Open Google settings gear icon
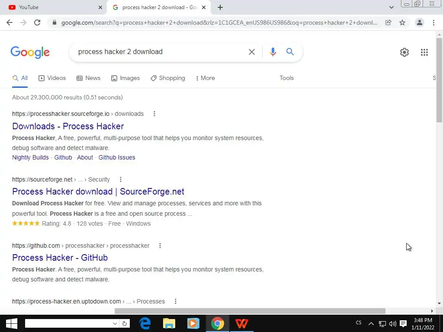Viewport: 443px width, 332px height. click(404, 52)
